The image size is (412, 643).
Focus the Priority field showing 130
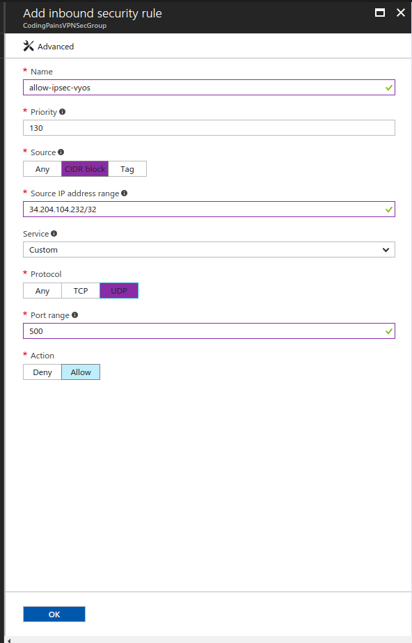click(209, 128)
